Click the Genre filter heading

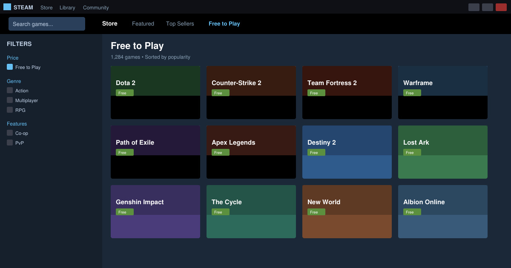point(14,81)
